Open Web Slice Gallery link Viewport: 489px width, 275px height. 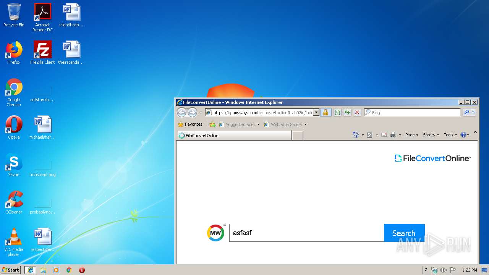click(x=283, y=125)
